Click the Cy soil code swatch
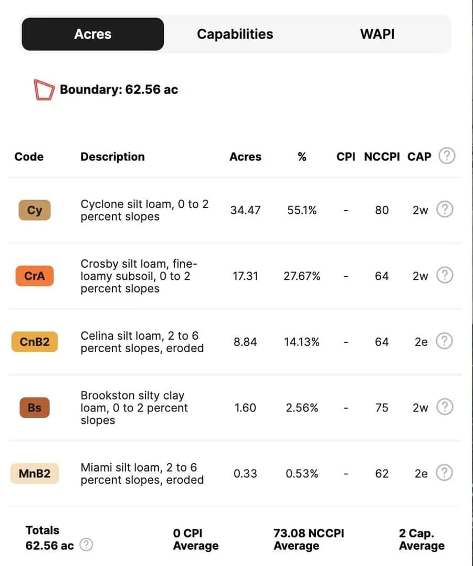The width and height of the screenshot is (473, 566). [x=35, y=211]
